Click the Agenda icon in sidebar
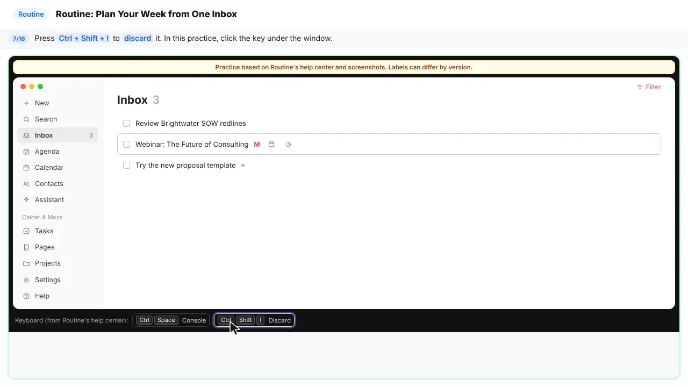The height and width of the screenshot is (387, 688). tap(26, 152)
